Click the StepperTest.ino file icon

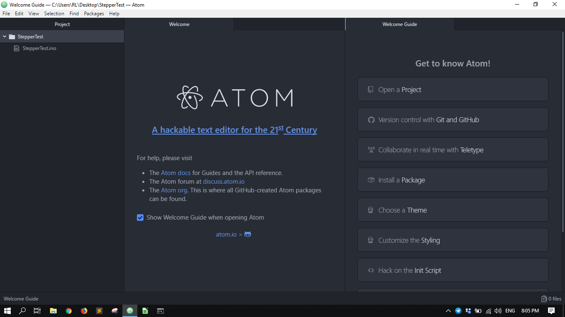(x=17, y=48)
